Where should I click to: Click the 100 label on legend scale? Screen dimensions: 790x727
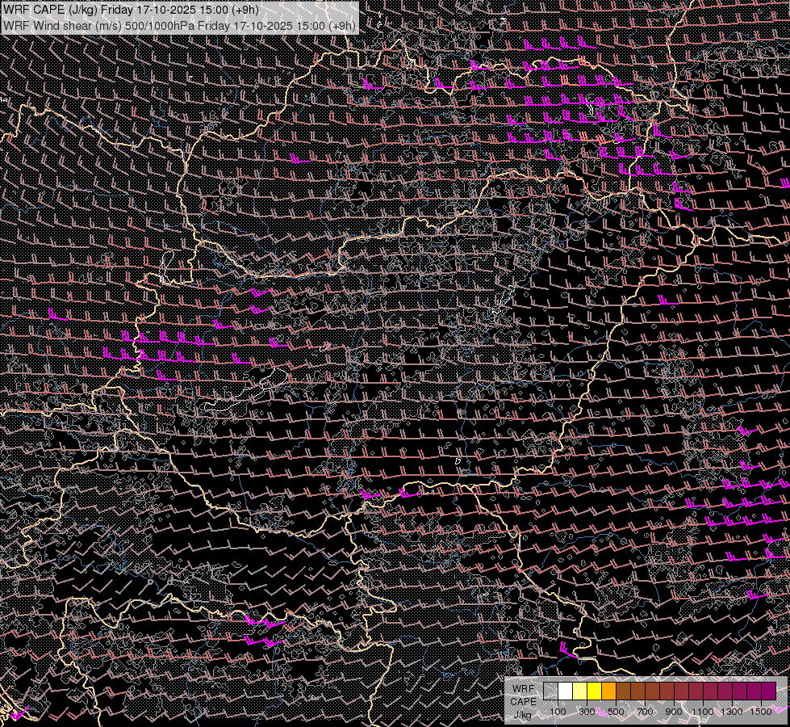[558, 712]
